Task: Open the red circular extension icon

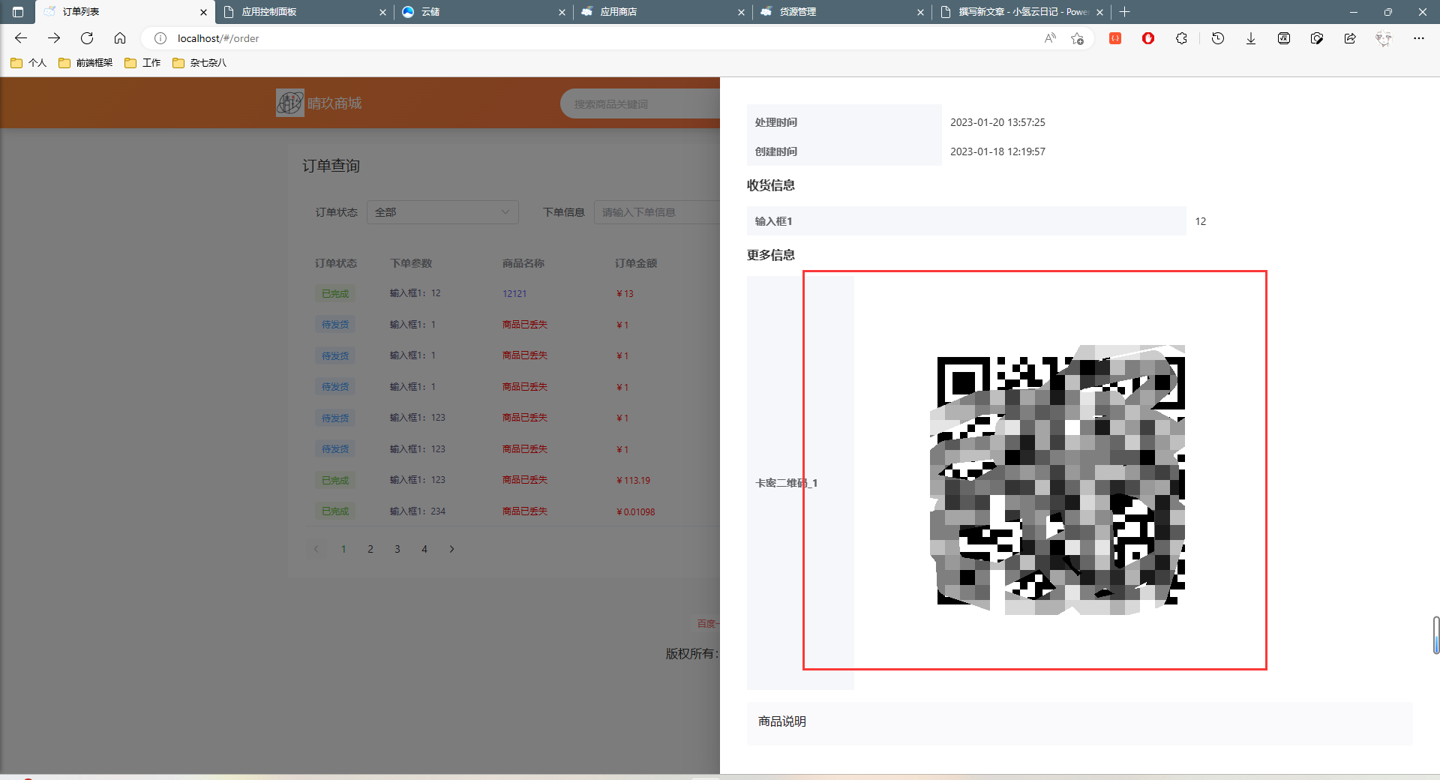Action: point(1148,38)
